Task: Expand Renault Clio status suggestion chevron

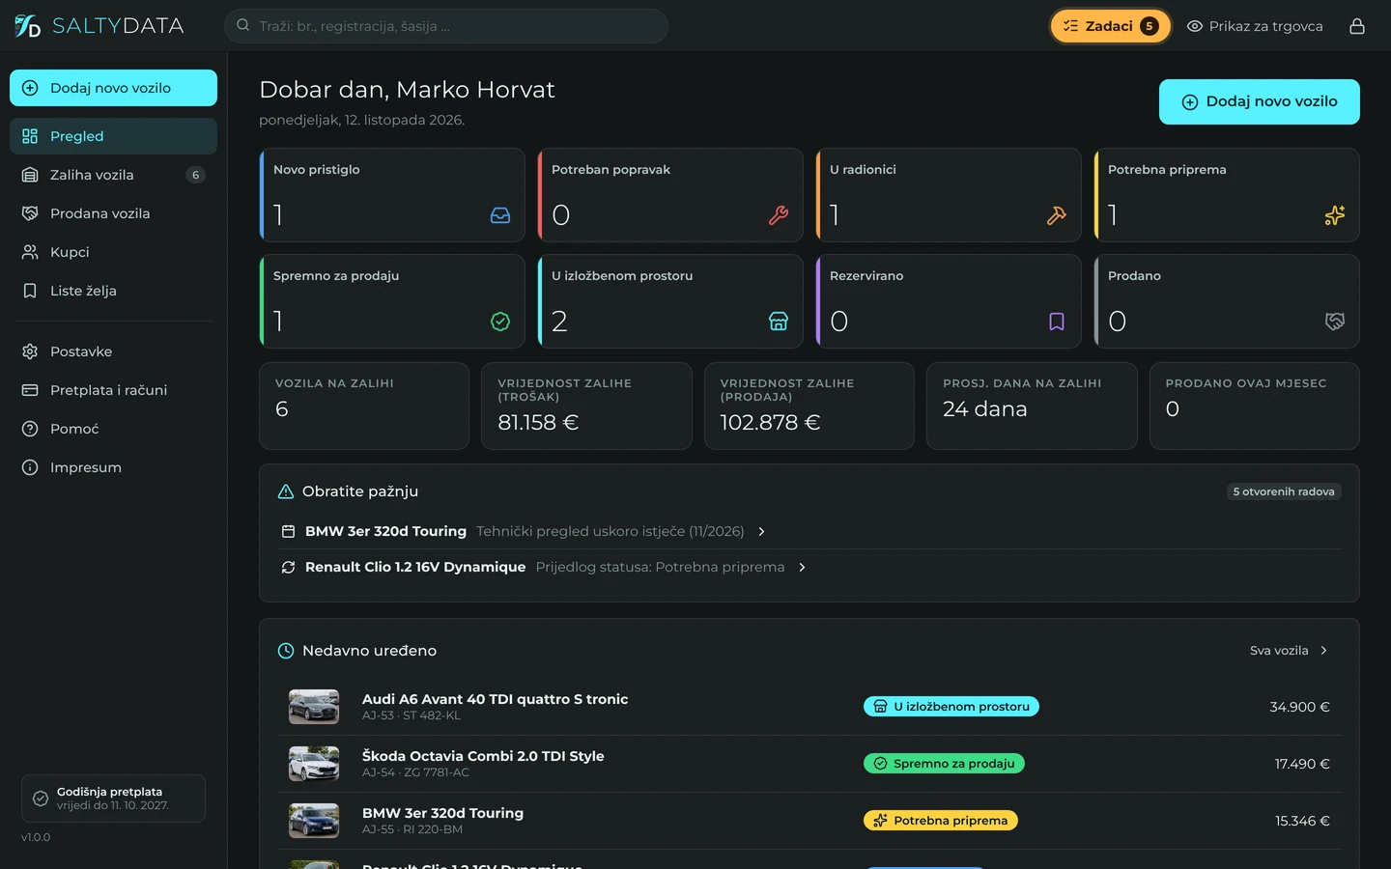Action: pyautogui.click(x=802, y=568)
